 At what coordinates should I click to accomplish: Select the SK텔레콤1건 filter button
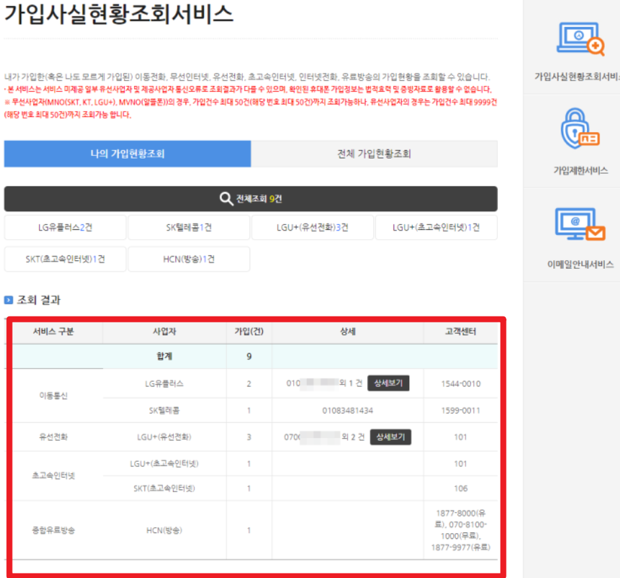pos(189,228)
